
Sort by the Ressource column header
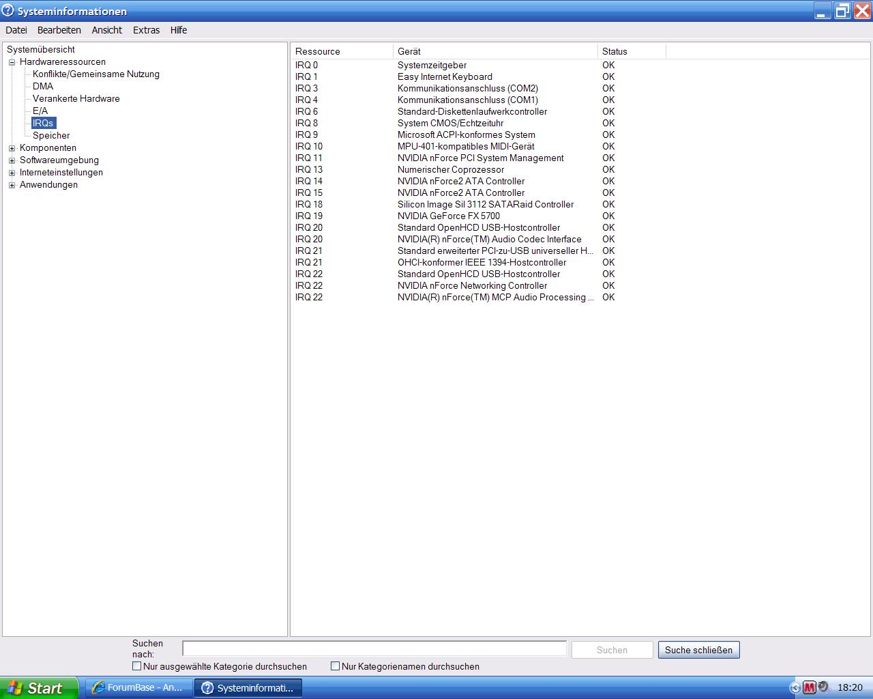pos(342,51)
